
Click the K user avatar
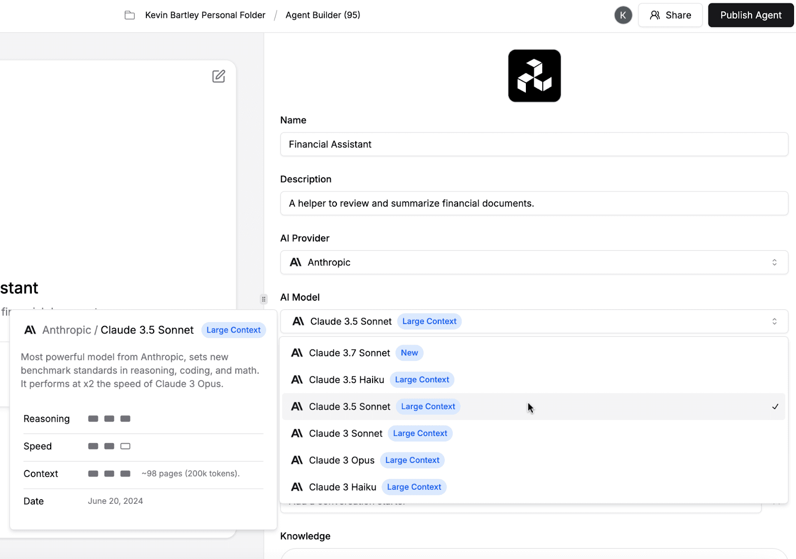pos(623,15)
